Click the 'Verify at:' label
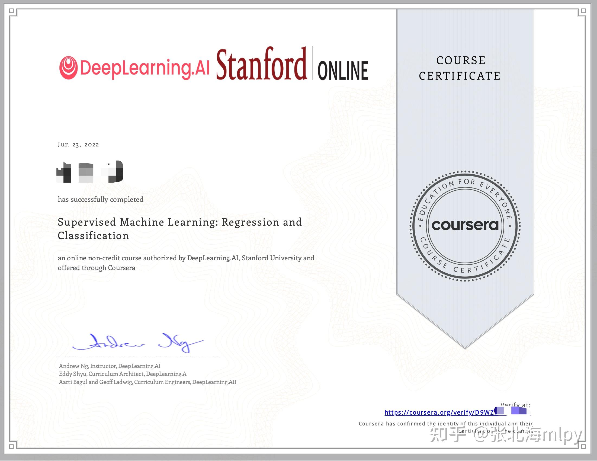Image resolution: width=597 pixels, height=461 pixels. point(516,405)
